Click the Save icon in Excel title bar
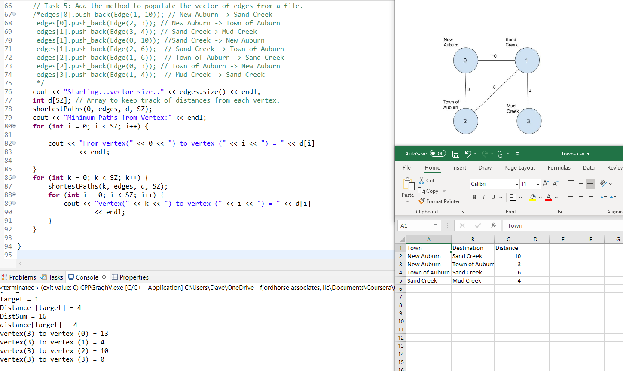 pyautogui.click(x=456, y=154)
